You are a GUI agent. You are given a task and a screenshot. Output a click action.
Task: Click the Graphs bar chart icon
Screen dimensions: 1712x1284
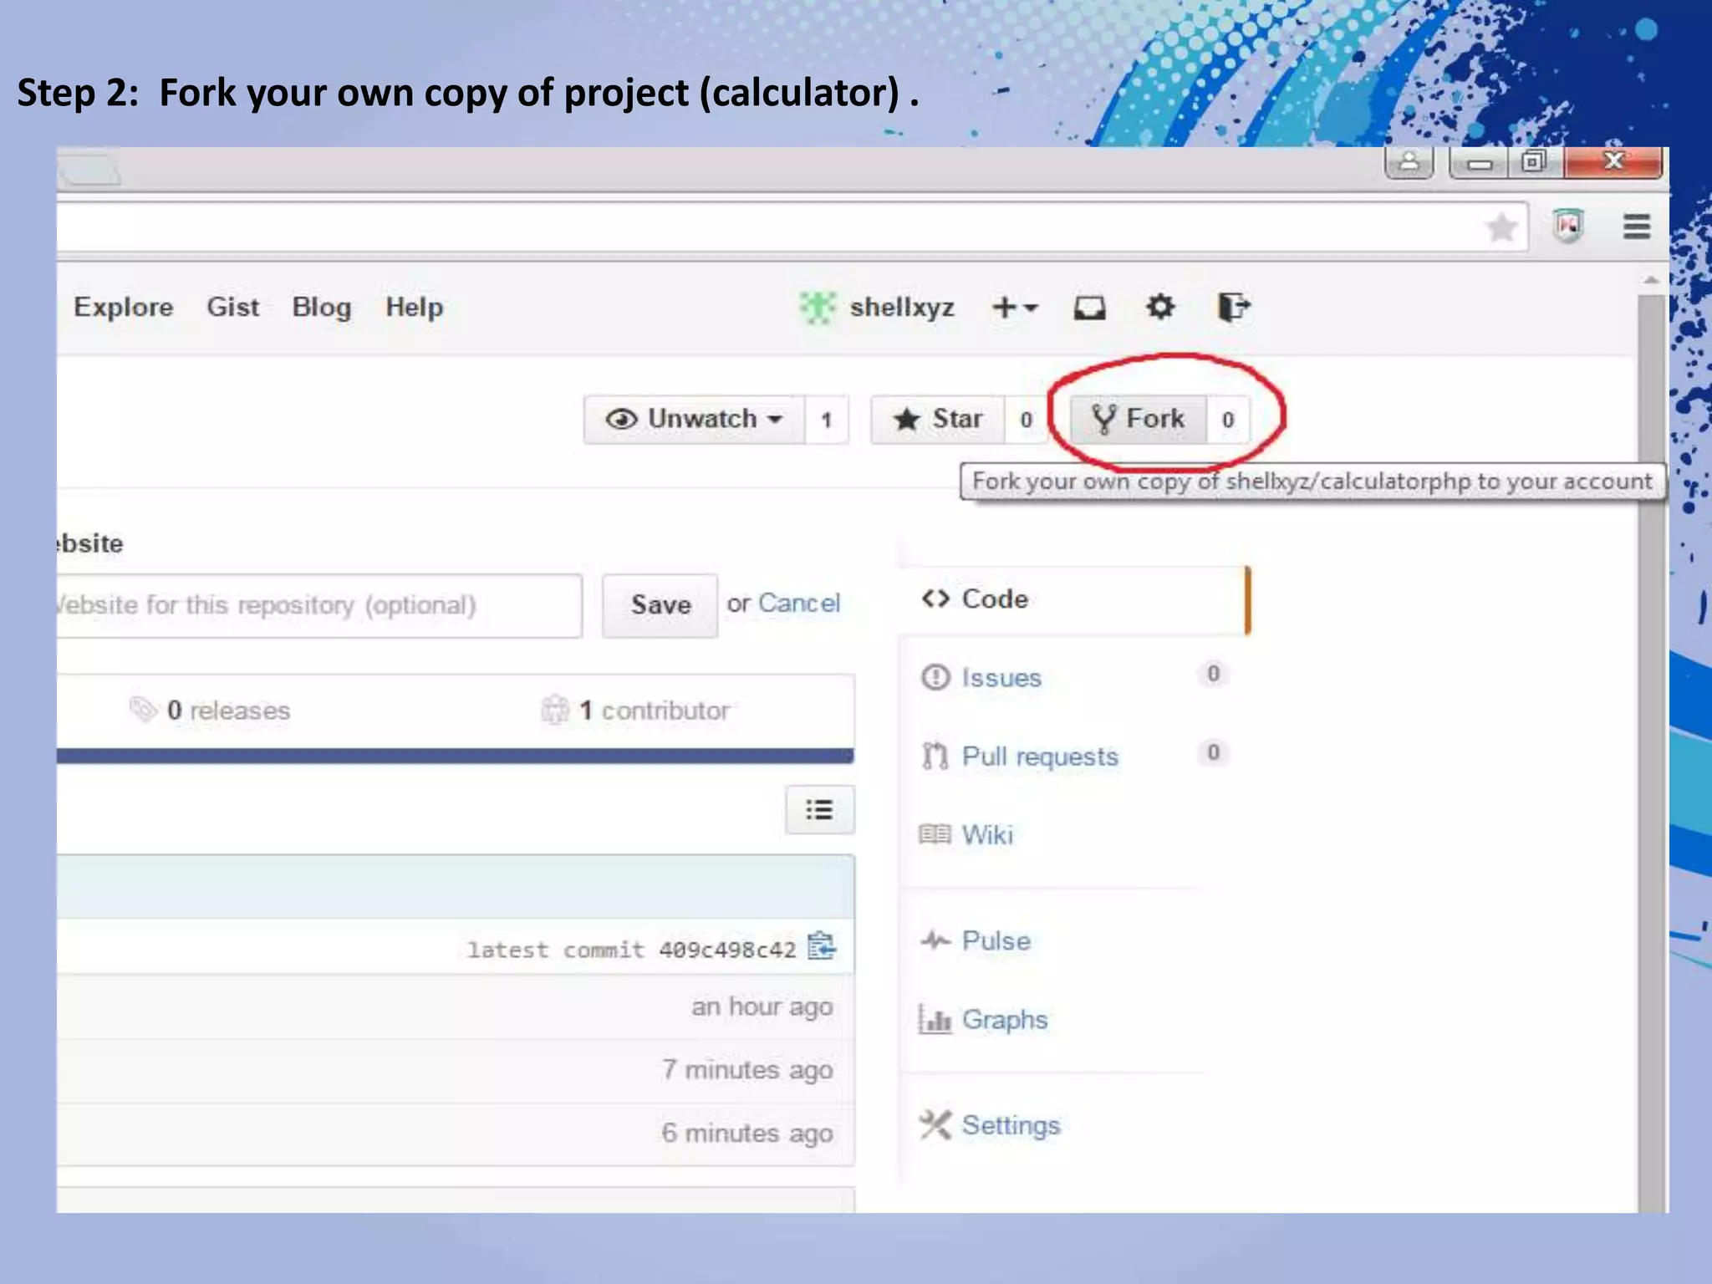click(x=935, y=1019)
